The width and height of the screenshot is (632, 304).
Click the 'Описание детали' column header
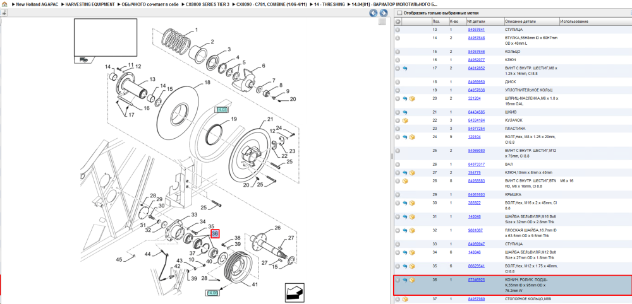tap(520, 21)
